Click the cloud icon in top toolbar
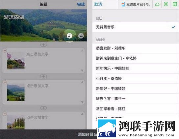Image resolution: width=179 pixels, height=139 pixels. tap(157, 4)
